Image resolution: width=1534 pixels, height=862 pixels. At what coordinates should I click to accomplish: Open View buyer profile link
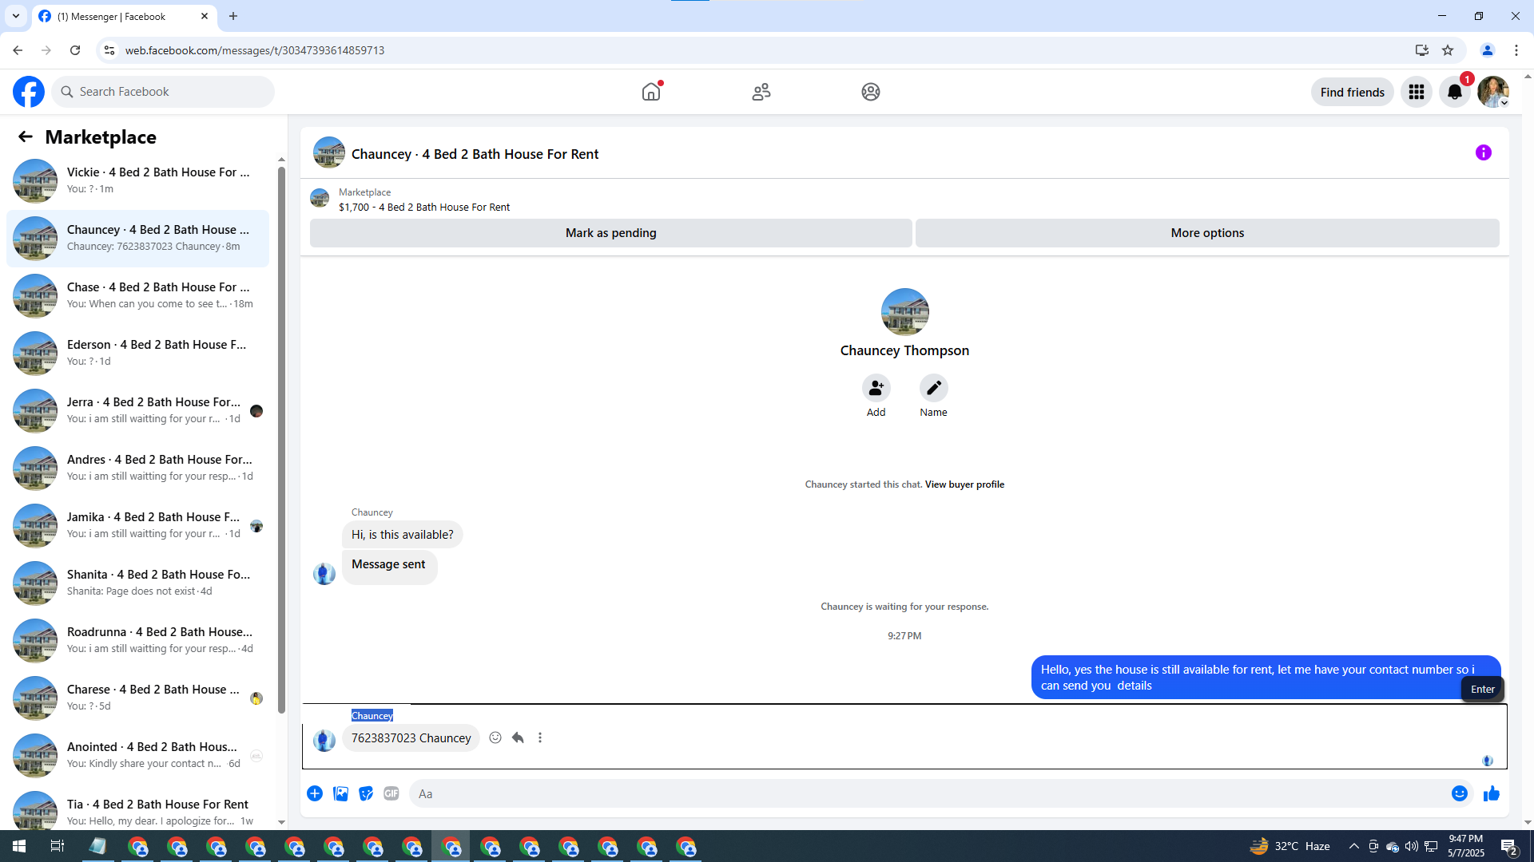click(964, 484)
